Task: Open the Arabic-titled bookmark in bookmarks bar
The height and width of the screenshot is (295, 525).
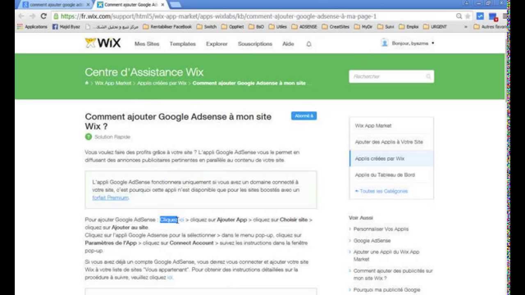Action: tap(112, 27)
